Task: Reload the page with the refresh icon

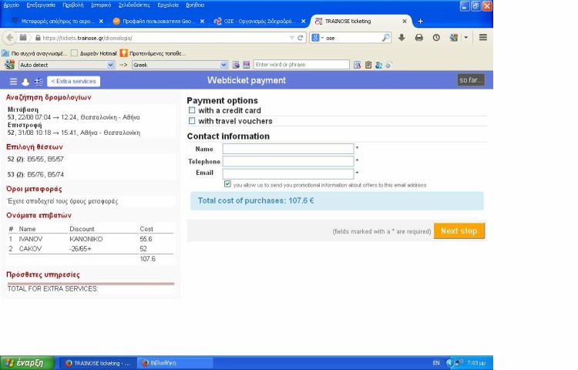Action: pos(301,38)
